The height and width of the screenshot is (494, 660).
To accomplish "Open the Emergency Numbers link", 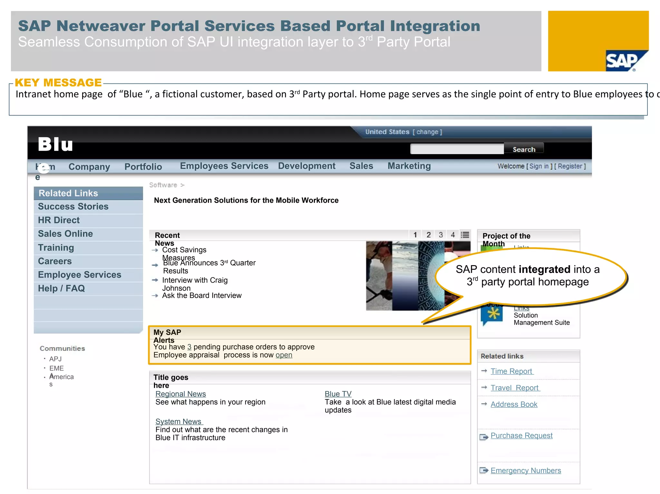I will [526, 471].
